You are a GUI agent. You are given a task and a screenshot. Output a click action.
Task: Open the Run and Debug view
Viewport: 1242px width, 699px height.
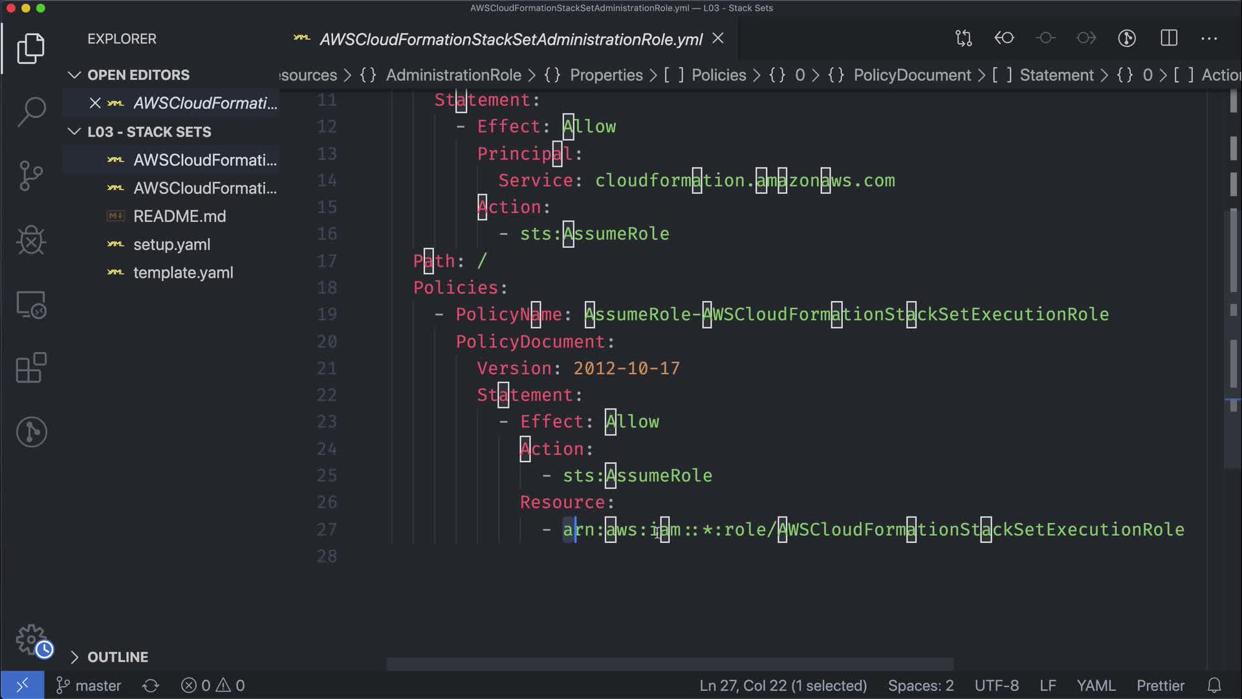31,240
